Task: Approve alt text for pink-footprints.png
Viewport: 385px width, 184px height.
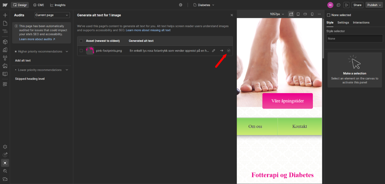Action: pyautogui.click(x=229, y=51)
